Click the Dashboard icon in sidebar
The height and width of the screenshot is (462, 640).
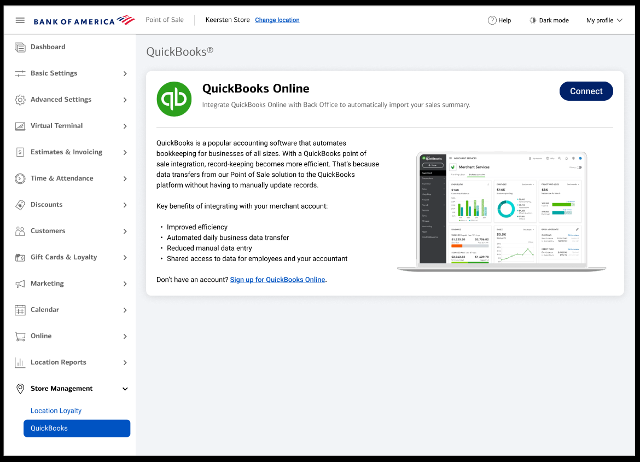click(x=20, y=47)
